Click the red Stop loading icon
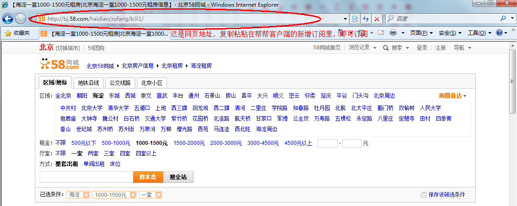The width and height of the screenshot is (517, 206). (377, 19)
